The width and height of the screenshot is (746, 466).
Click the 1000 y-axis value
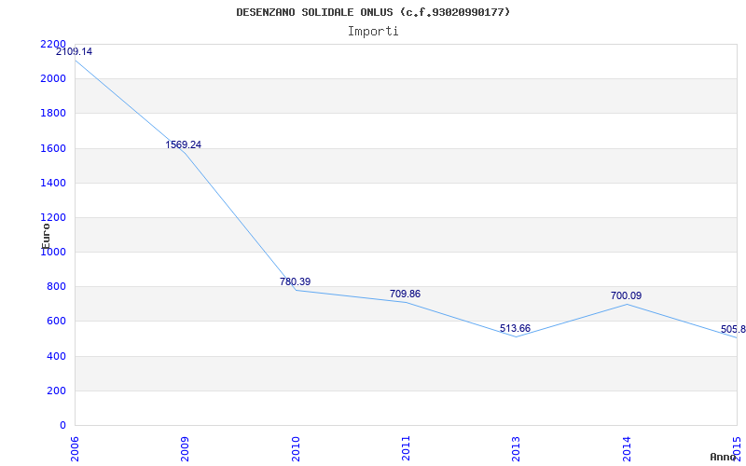53,253
